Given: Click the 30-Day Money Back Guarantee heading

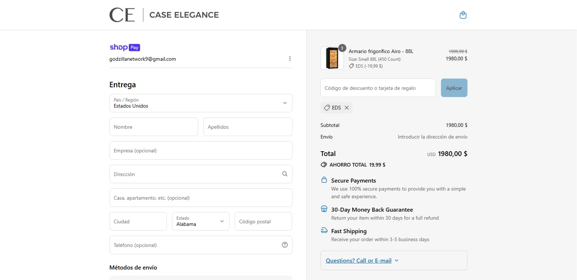Looking at the screenshot, I should [372, 210].
